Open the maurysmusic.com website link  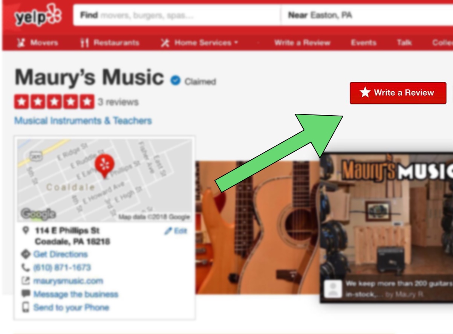68,281
